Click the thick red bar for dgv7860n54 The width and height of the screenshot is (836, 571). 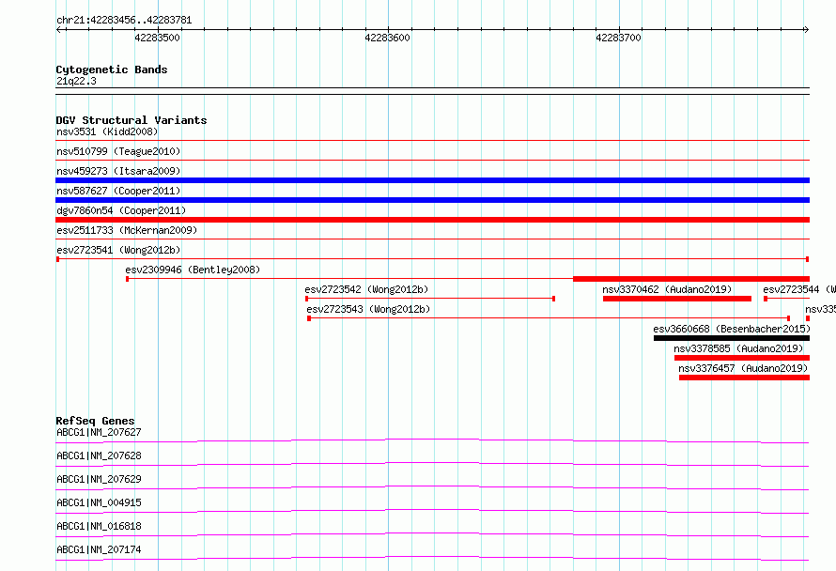[432, 220]
